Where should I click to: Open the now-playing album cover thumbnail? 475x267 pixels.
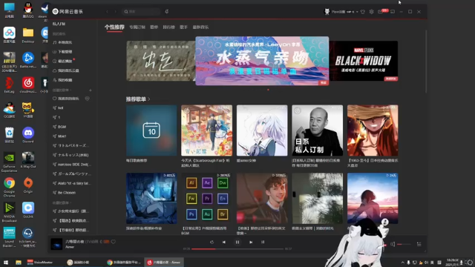coord(56,244)
